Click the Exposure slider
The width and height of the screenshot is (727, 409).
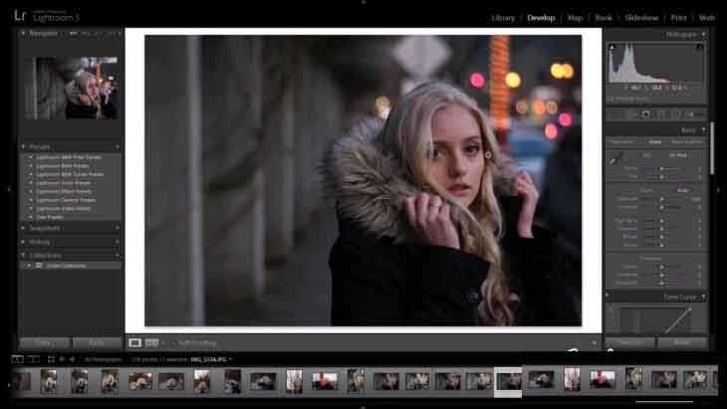(x=661, y=198)
